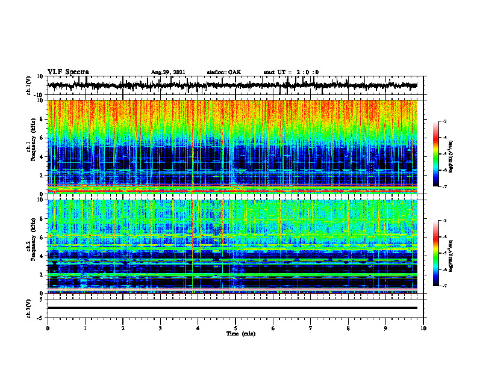
Task: Click time axis tick label "10"
Action: coord(423,328)
